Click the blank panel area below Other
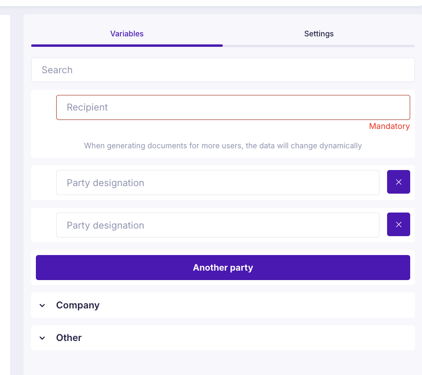Image resolution: width=422 pixels, height=375 pixels. (223, 363)
